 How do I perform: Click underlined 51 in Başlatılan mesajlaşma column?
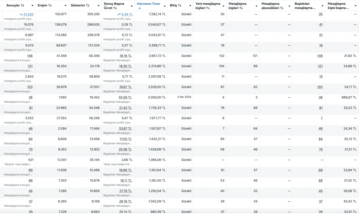321,35
